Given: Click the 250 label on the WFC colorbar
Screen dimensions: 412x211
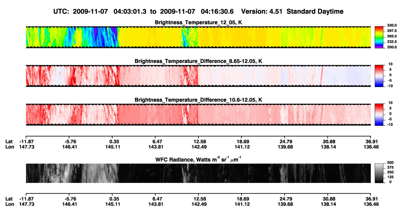Looking at the screenshot, I should [x=390, y=172].
